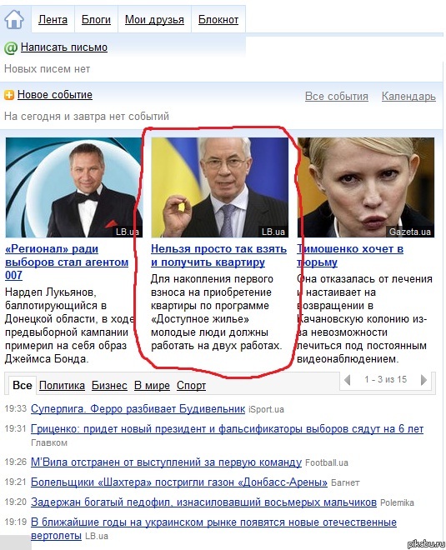Open the Новое событие link

coord(55,95)
